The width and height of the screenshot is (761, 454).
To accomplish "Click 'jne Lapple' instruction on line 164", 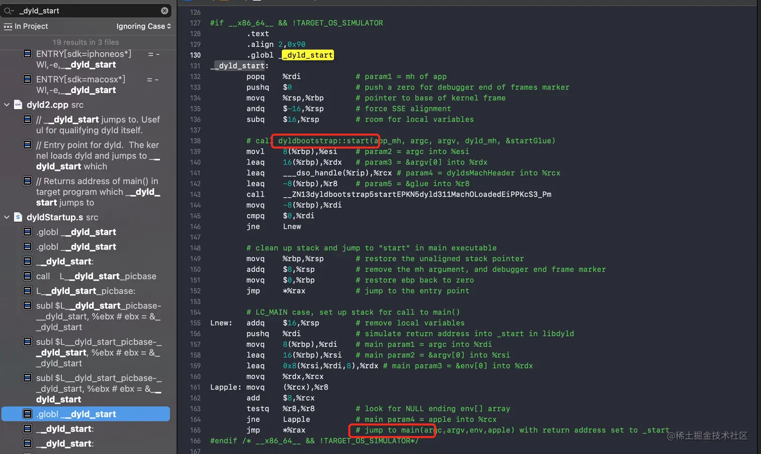I will click(278, 419).
